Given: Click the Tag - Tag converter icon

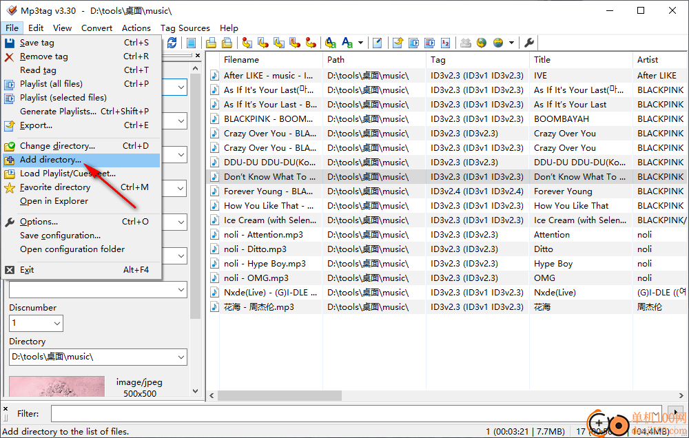Looking at the screenshot, I should (311, 43).
